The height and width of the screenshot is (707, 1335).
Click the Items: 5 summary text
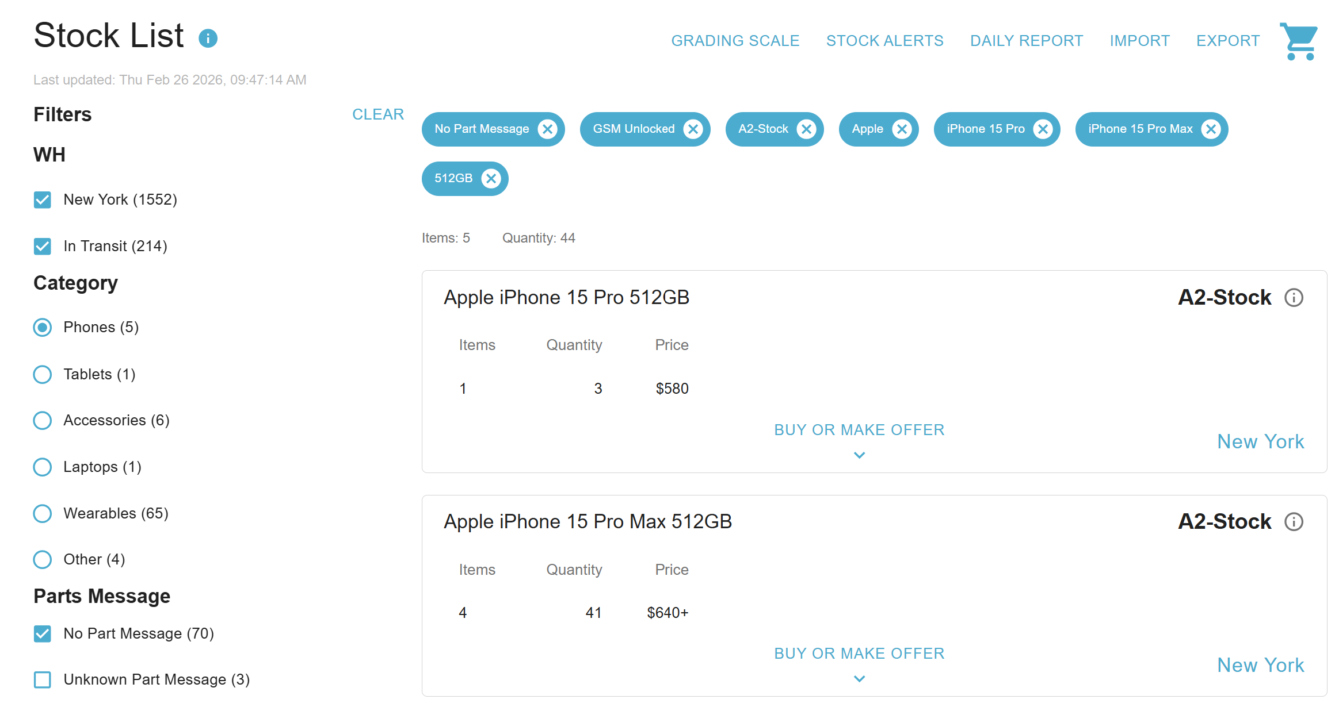tap(446, 238)
